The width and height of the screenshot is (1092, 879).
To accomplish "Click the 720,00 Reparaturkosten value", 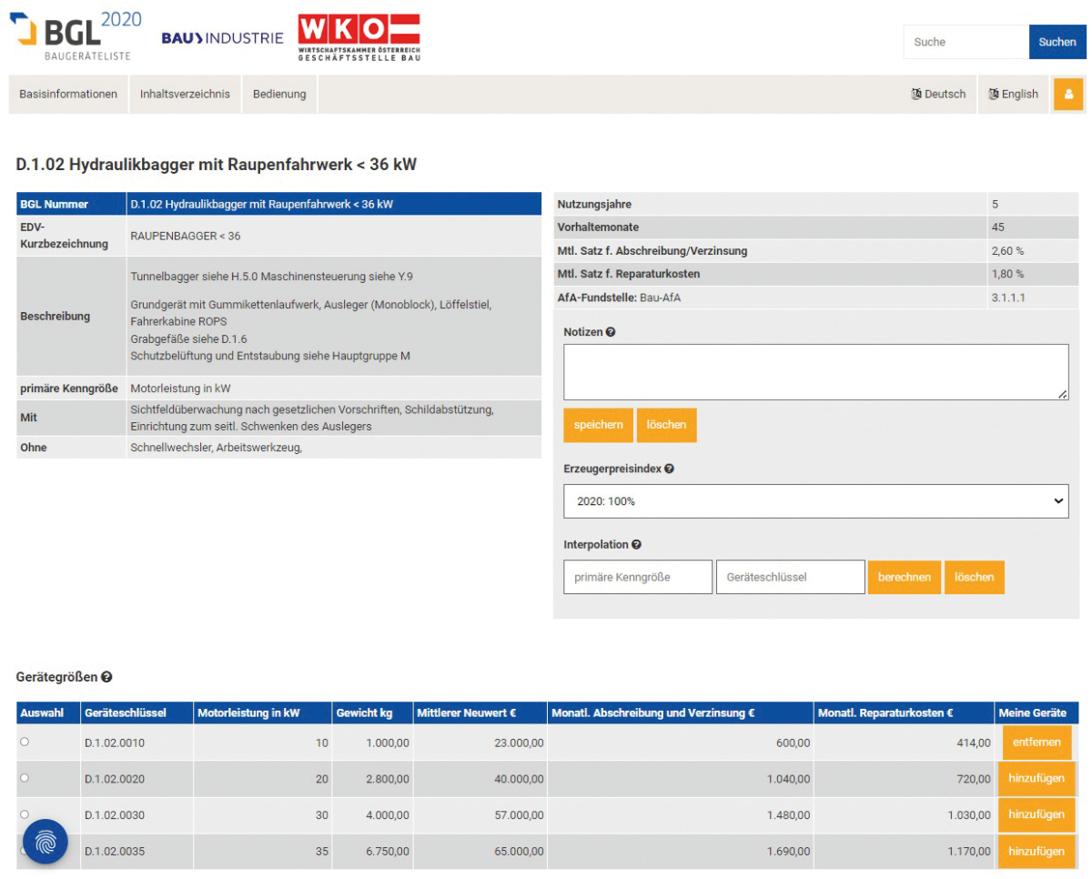I will pyautogui.click(x=973, y=779).
